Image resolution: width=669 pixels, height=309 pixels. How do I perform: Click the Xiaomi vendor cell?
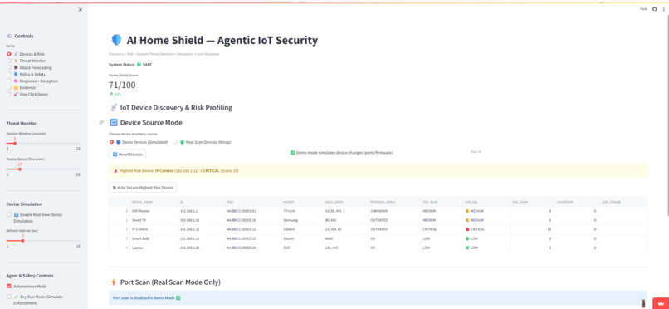click(301, 238)
